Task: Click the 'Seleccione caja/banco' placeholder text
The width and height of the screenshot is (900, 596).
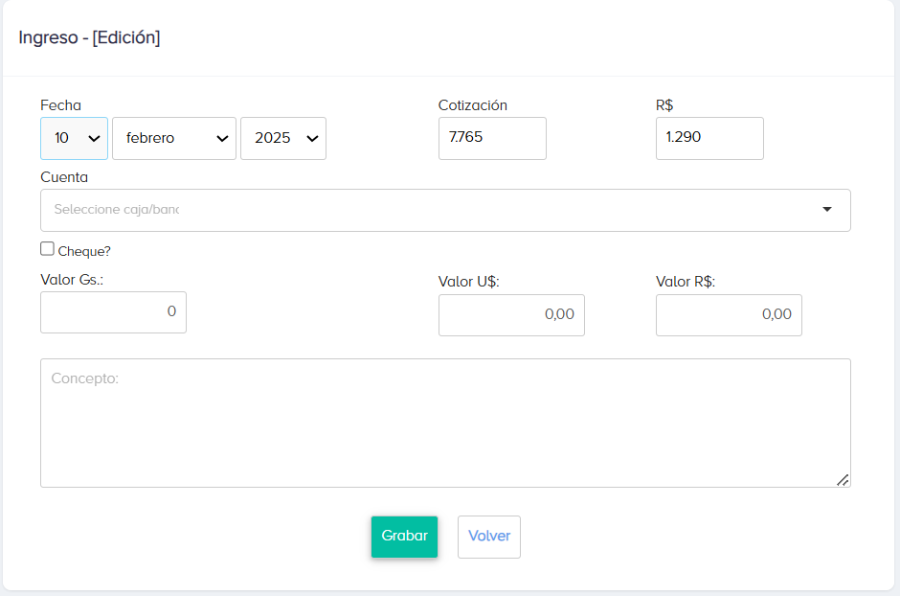Action: coord(117,209)
